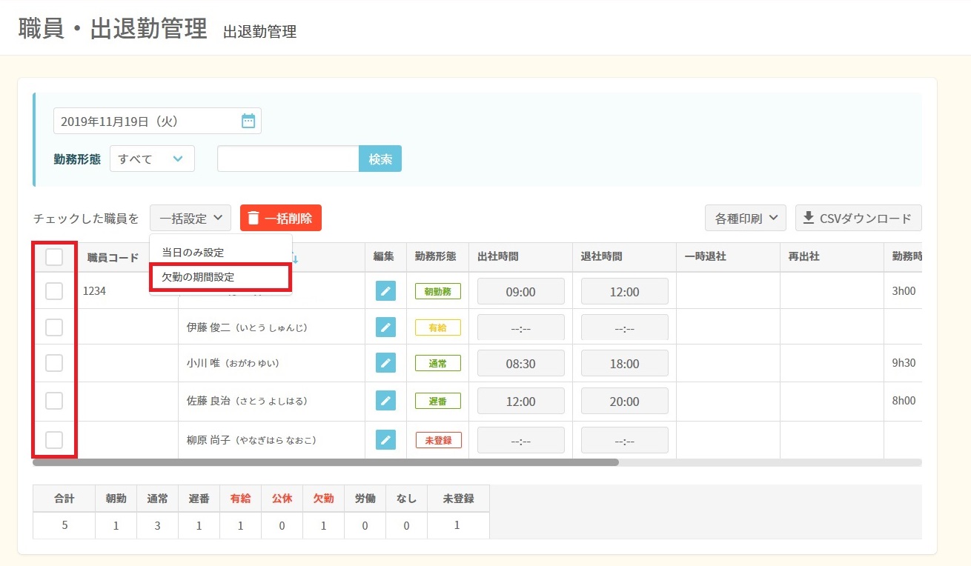Click the 職員コード column header
The height and width of the screenshot is (566, 971).
click(x=113, y=257)
